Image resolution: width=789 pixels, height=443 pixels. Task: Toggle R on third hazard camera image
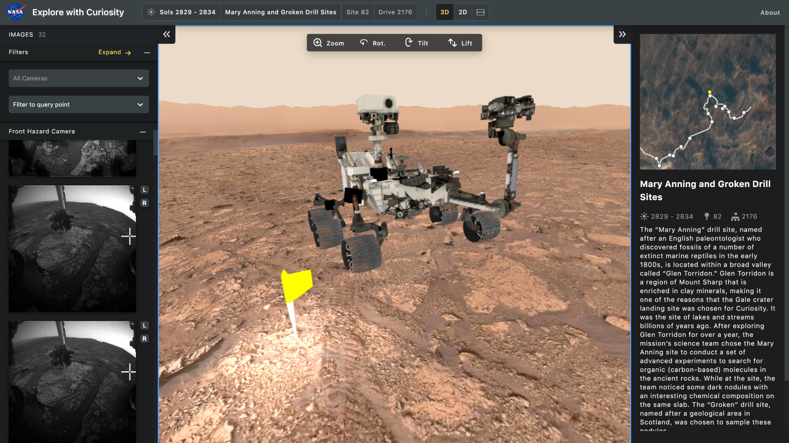click(144, 339)
